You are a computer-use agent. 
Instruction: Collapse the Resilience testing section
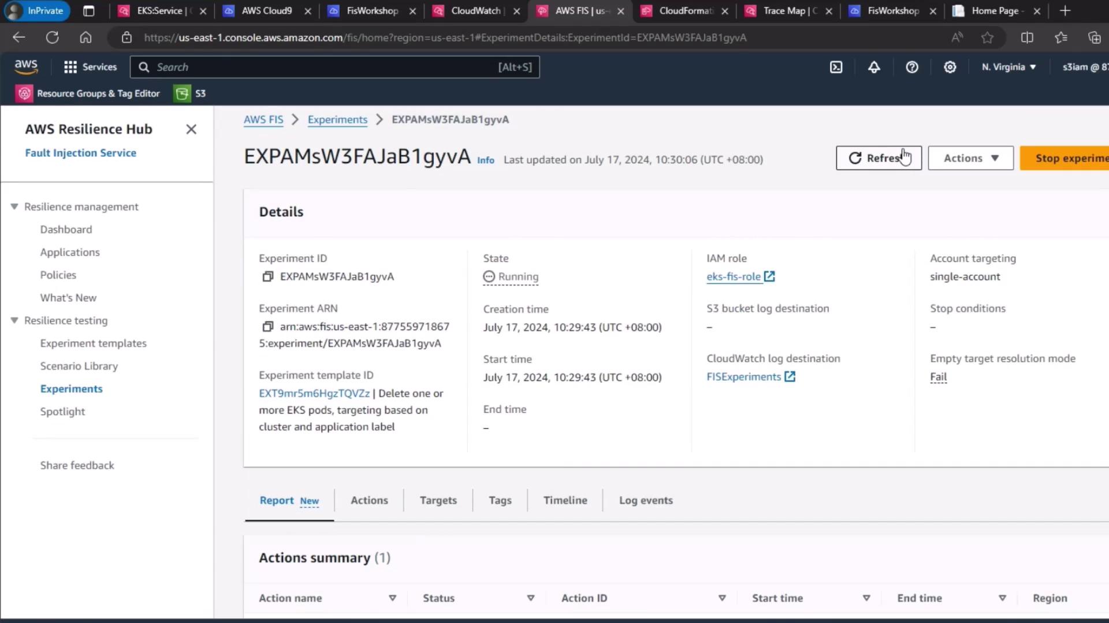tap(14, 320)
